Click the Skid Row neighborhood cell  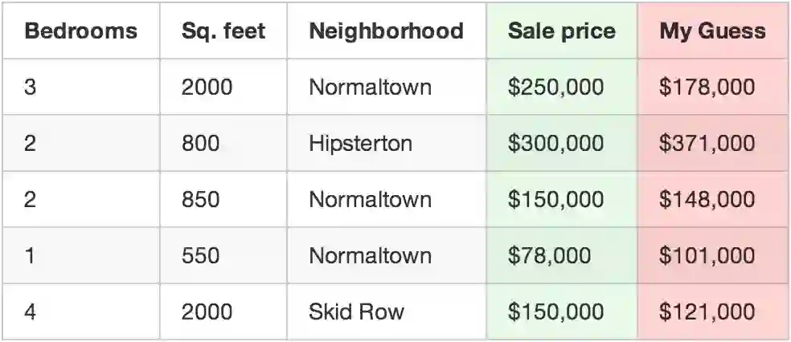tap(356, 311)
